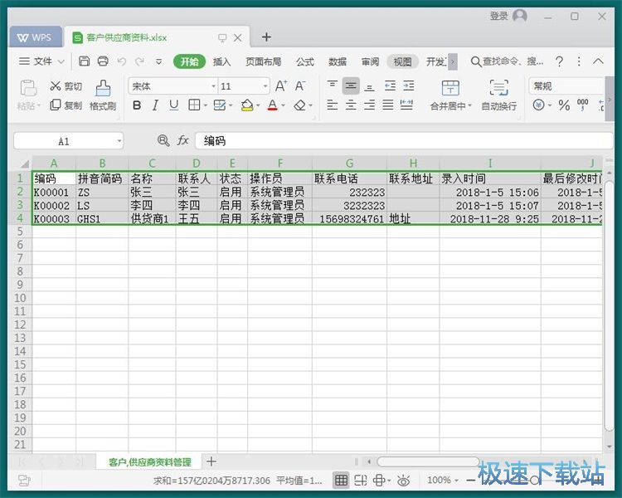Open the name box A1 dropdown

pyautogui.click(x=119, y=141)
